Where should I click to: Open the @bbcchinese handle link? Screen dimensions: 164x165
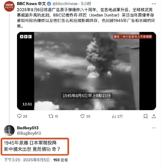(x=65, y=4)
